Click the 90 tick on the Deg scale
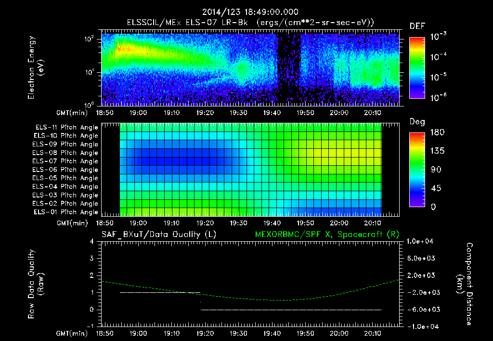This screenshot has width=493, height=341. tap(436, 170)
